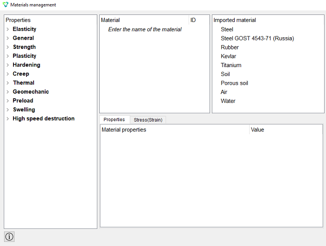
Task: Expand the General properties group
Action: [8, 38]
